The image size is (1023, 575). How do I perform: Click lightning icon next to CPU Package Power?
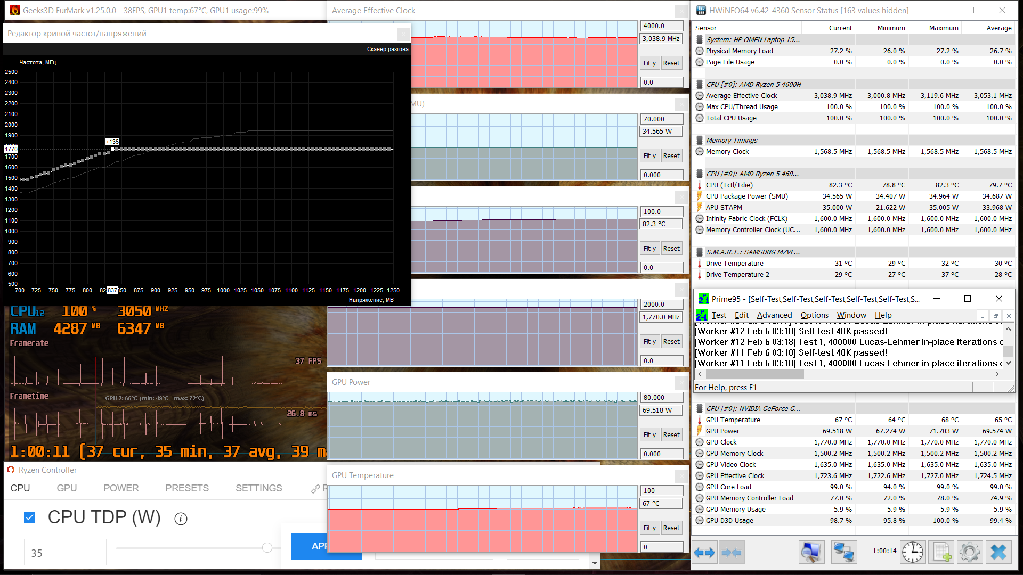click(700, 196)
